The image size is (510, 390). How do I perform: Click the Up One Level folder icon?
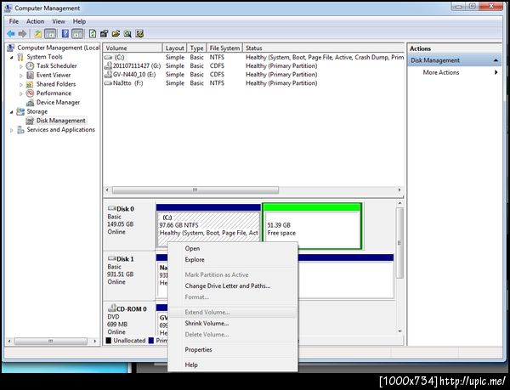(38, 33)
